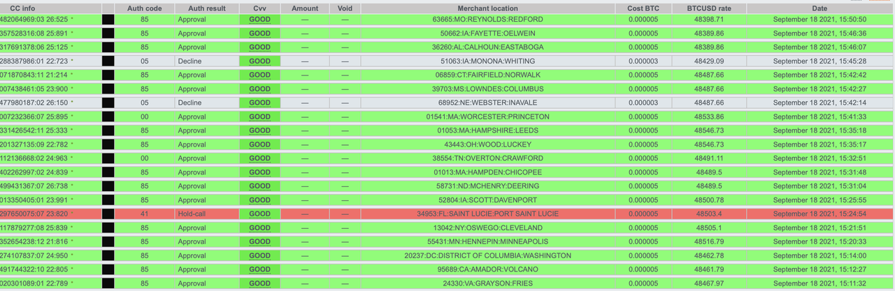Select merchant 68952:NE:WEBSTER:INAVALE
Viewport: 895px width, 291px height.
487,103
